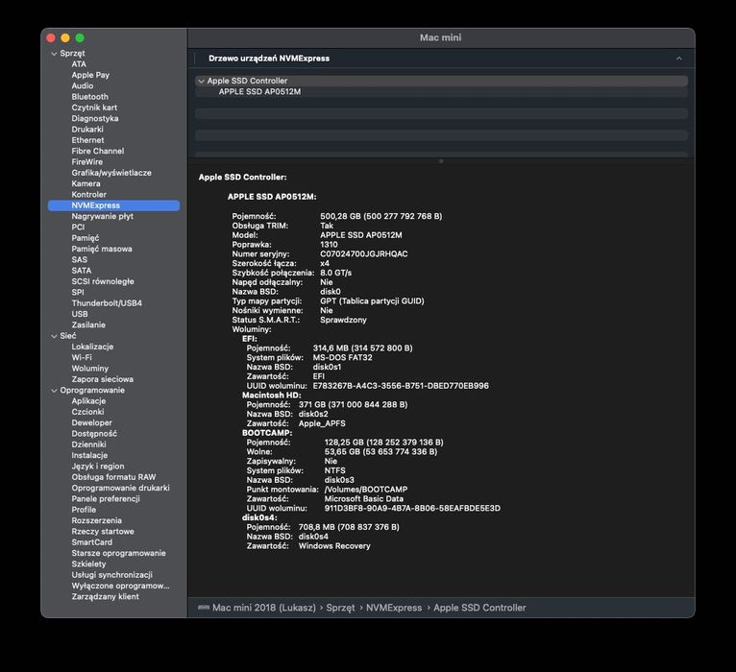The image size is (736, 672).
Task: Select Obsługa formatu RAW
Action: pos(113,477)
